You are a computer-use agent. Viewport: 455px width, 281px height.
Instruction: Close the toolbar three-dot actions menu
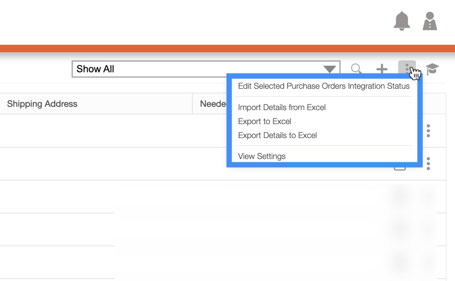pos(407,69)
